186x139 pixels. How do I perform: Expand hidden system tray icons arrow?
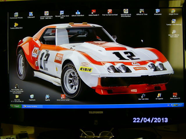point(172,105)
